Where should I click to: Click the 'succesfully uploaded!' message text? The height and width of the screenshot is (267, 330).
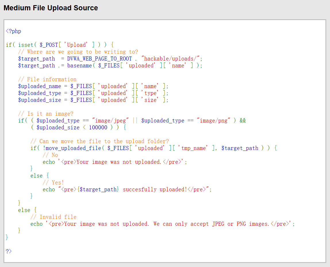[155, 189]
